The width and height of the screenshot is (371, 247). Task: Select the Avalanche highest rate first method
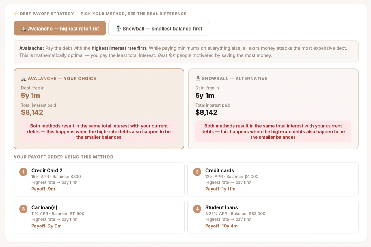(x=60, y=28)
